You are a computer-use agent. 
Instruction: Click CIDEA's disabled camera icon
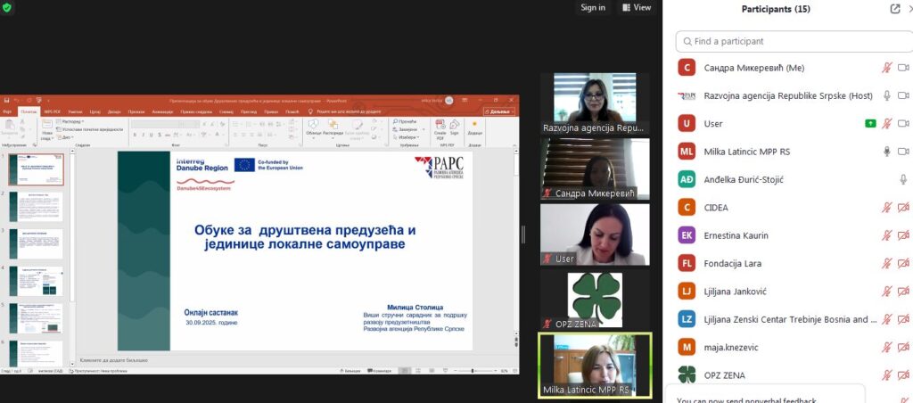tap(903, 208)
